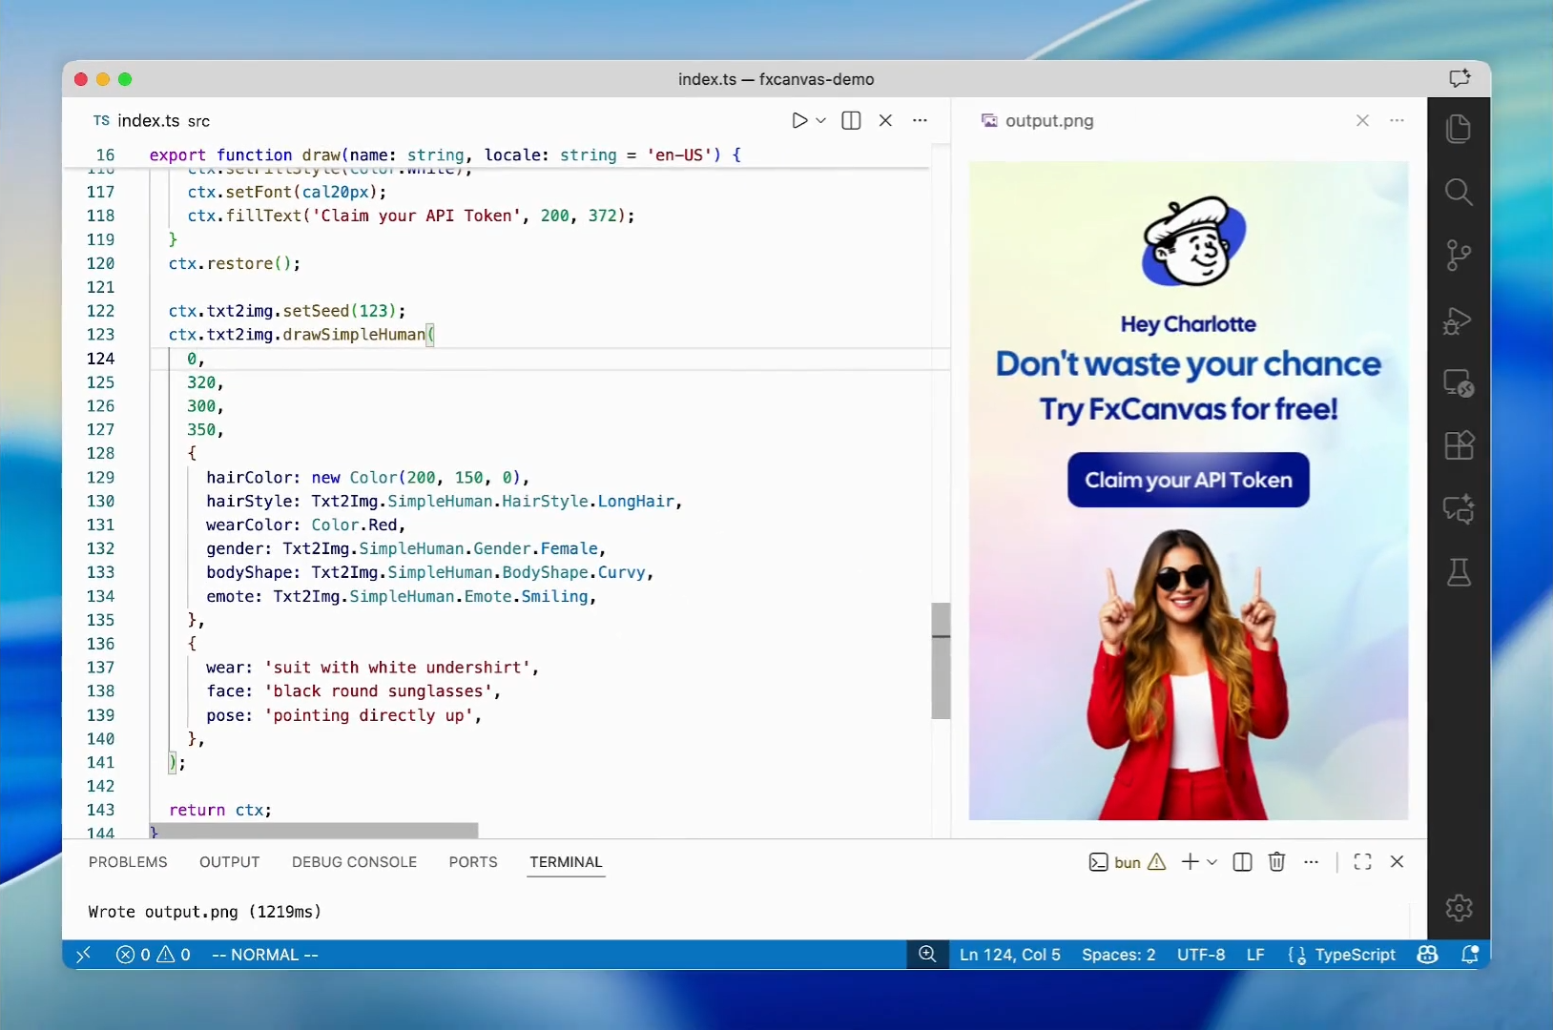Open the Extensions view
This screenshot has width=1553, height=1030.
tap(1458, 445)
